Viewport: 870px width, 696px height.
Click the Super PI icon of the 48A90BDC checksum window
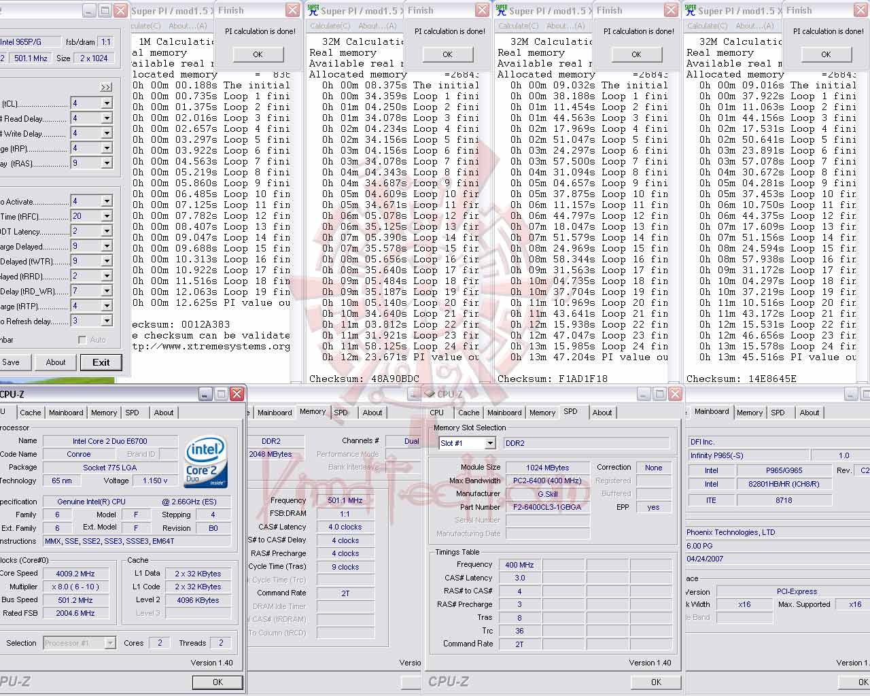click(313, 10)
